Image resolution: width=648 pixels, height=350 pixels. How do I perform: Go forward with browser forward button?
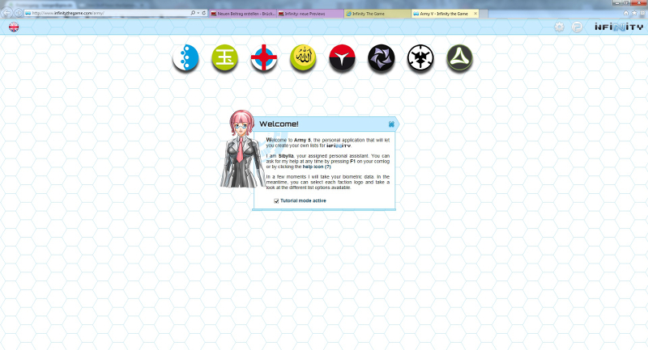click(18, 13)
